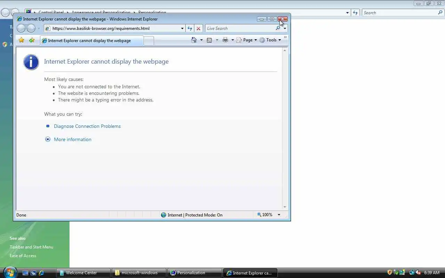445x278 pixels.
Task: Click the IE page scrollbar down arrow
Action: [285, 207]
